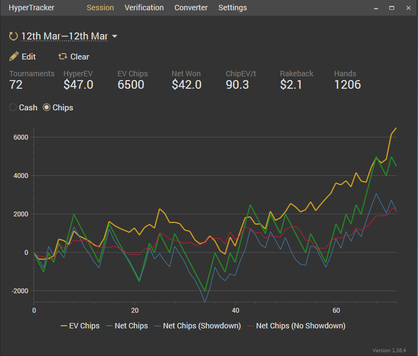Click the 40 x-axis label

235,311
